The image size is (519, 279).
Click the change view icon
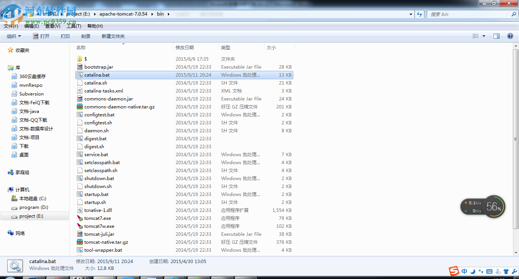coord(476,36)
